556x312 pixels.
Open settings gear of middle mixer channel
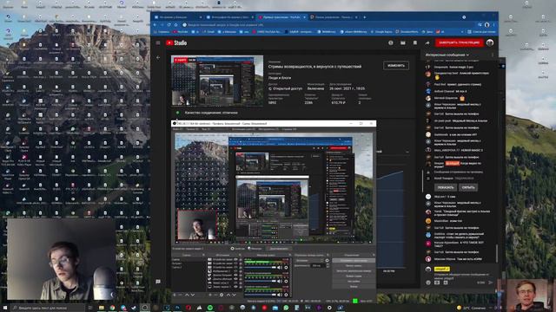286,281
